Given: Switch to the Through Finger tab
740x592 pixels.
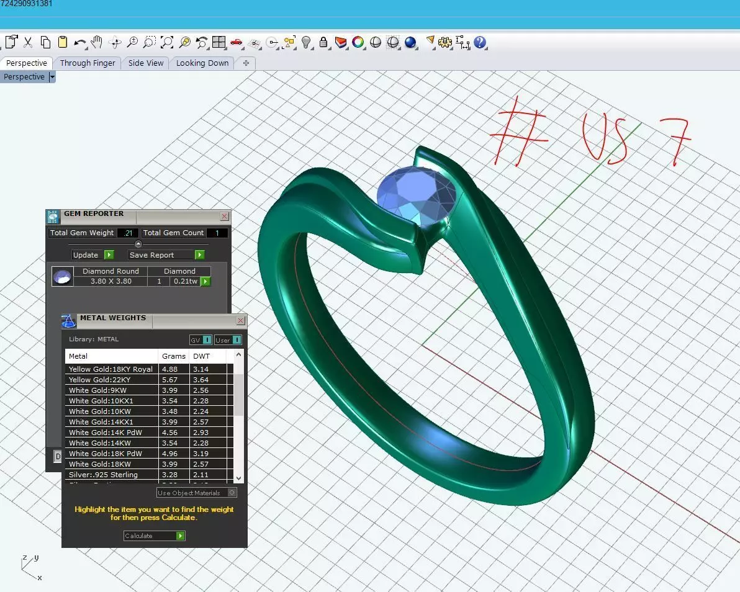Looking at the screenshot, I should [88, 63].
